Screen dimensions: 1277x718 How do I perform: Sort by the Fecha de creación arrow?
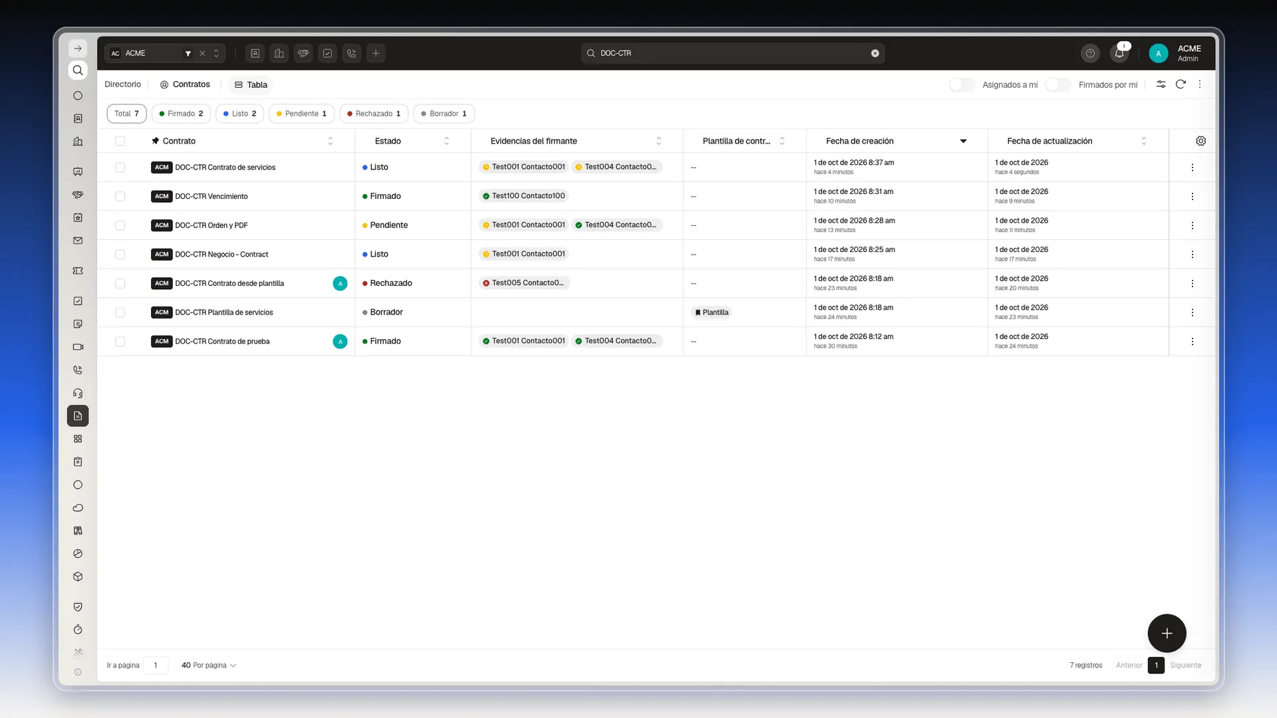tap(963, 141)
